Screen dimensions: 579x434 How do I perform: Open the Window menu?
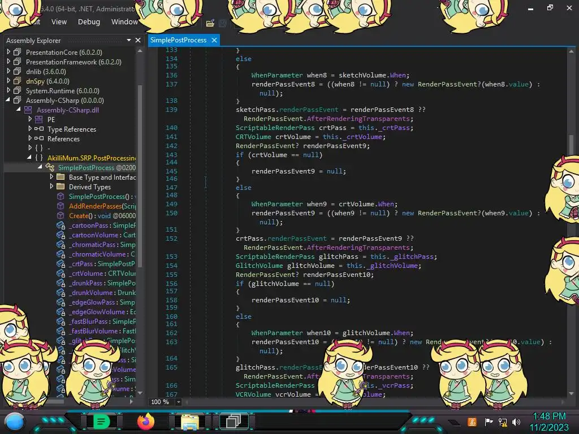pyautogui.click(x=124, y=22)
